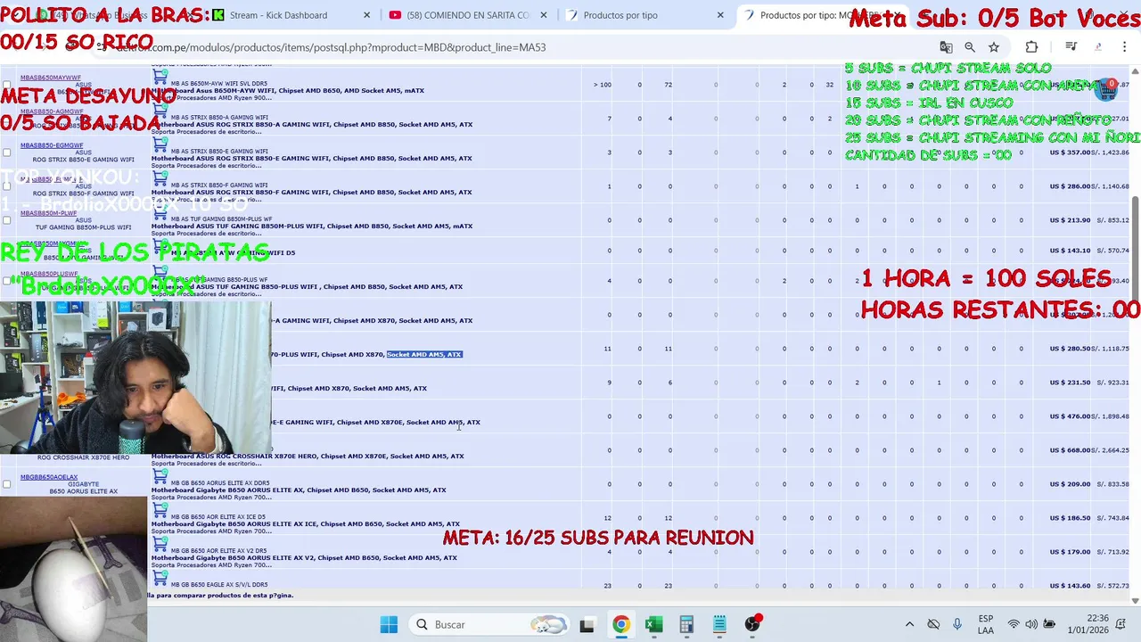Open the floating shopping cart with 0 badge
This screenshot has width=1141, height=642.
click(x=1106, y=88)
